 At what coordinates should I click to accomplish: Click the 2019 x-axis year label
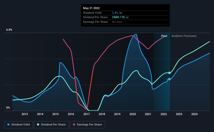point(117,114)
